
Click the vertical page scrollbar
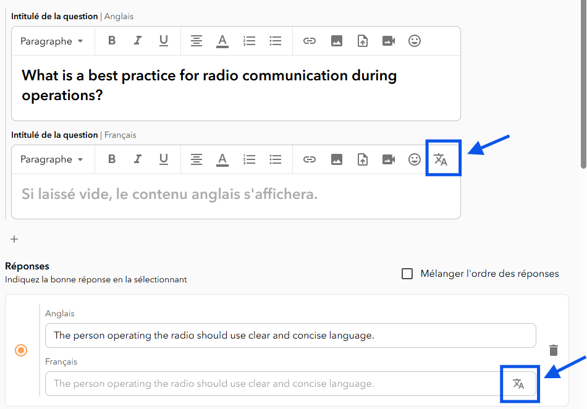[583, 84]
